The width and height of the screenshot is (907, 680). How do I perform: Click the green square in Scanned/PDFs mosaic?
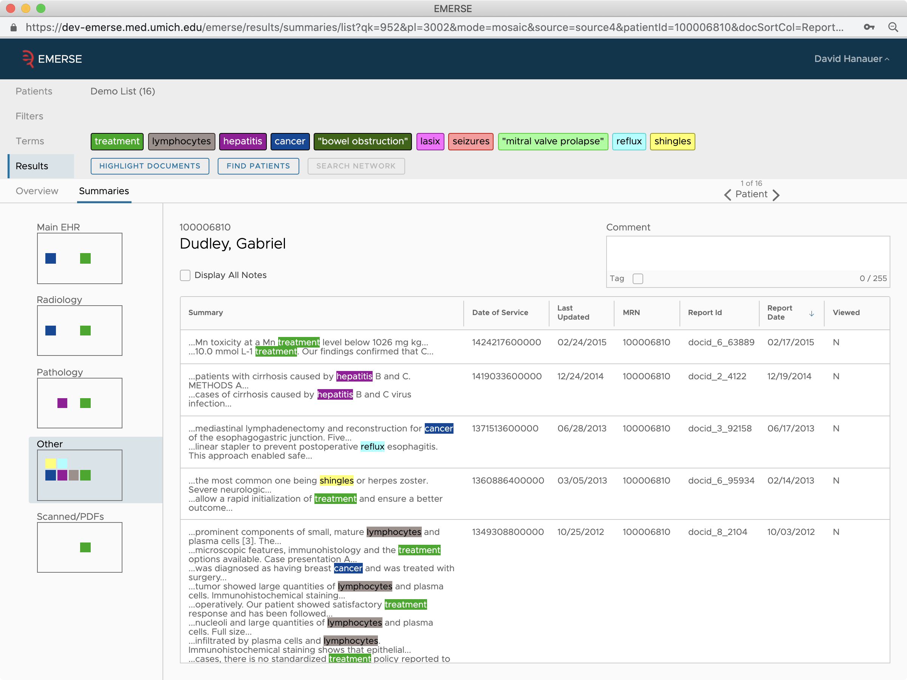point(85,547)
